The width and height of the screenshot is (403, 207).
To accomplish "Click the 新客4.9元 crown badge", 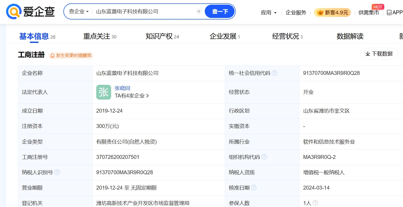I will (332, 12).
